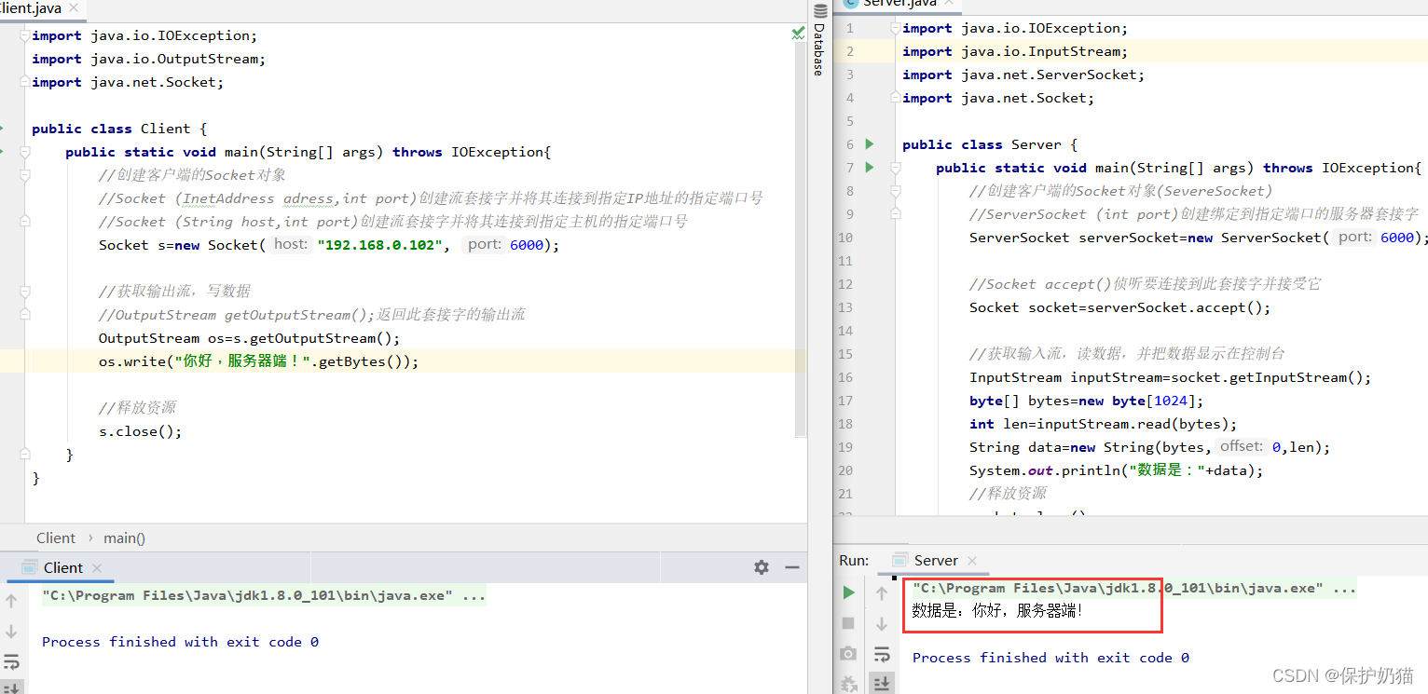The image size is (1428, 694).
Task: Click 'public class Client' declaration
Action: [x=119, y=129]
